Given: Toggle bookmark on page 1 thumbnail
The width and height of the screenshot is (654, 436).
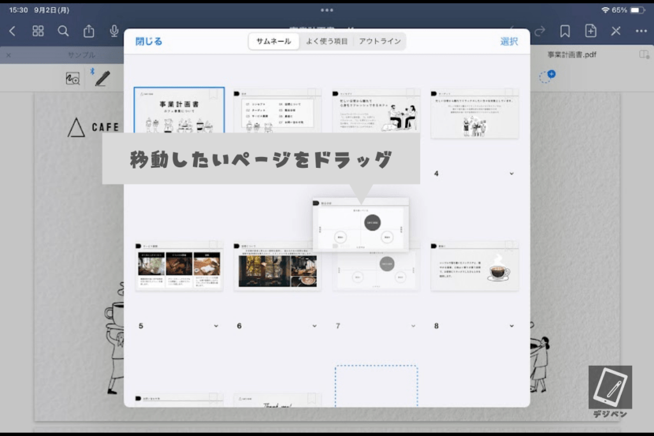Looking at the screenshot, I should click(213, 94).
